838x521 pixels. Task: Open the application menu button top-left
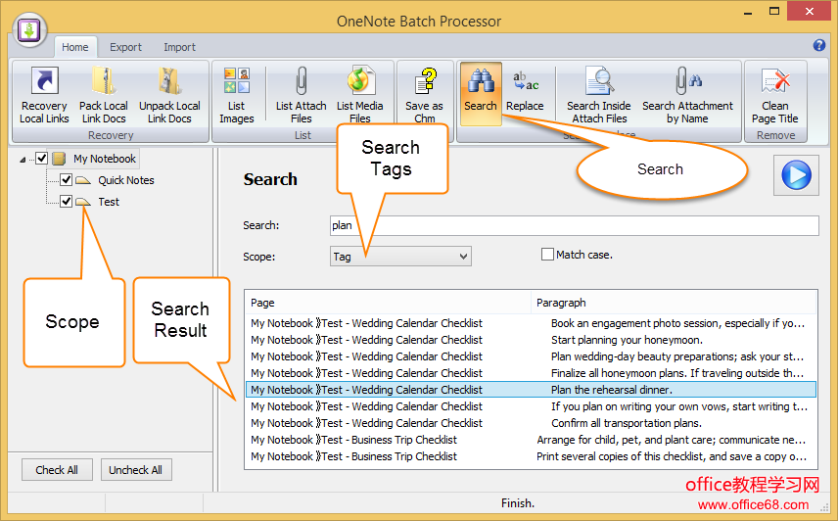(30, 28)
